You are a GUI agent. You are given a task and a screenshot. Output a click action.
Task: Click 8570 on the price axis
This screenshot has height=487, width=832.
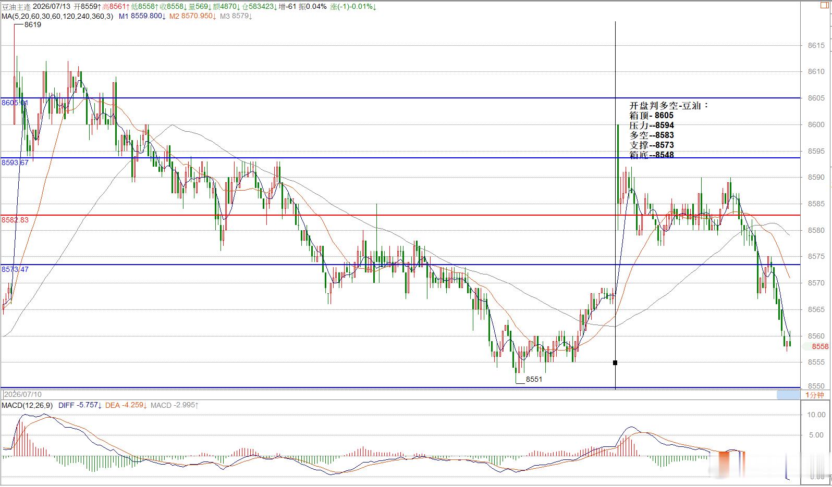[816, 283]
